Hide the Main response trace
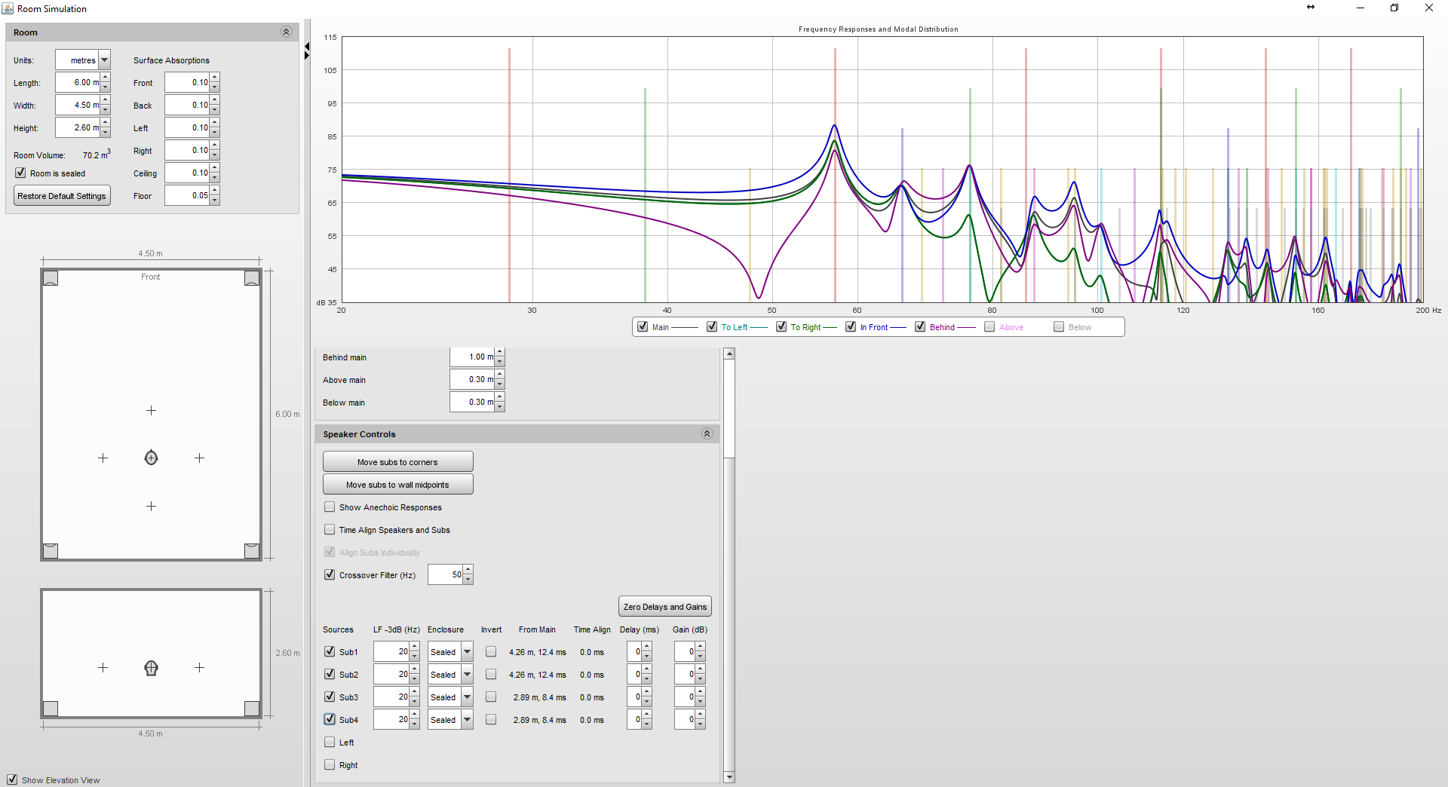The image size is (1448, 787). coord(643,326)
